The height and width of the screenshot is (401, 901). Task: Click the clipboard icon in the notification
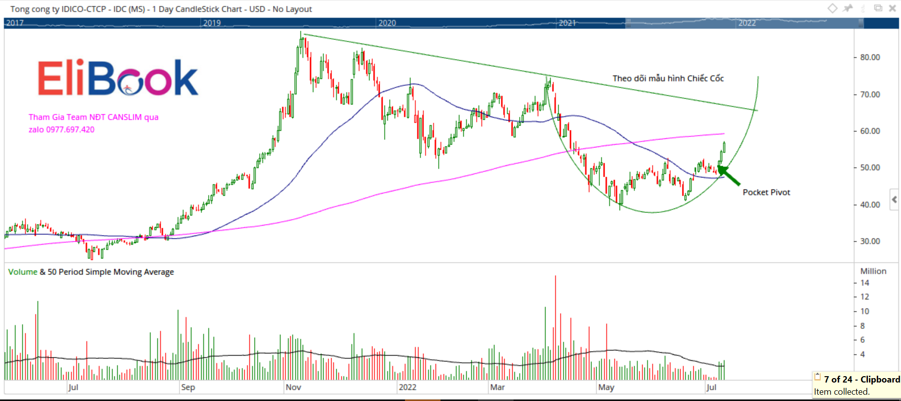(818, 378)
